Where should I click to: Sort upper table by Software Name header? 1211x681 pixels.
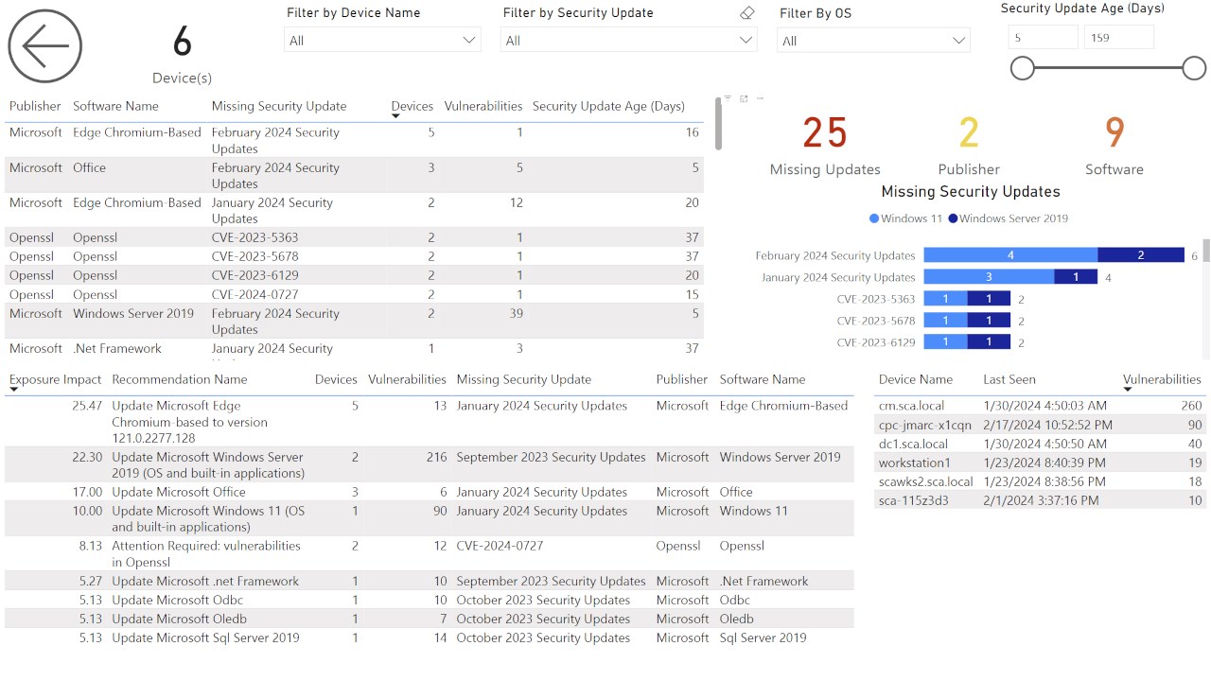click(115, 106)
